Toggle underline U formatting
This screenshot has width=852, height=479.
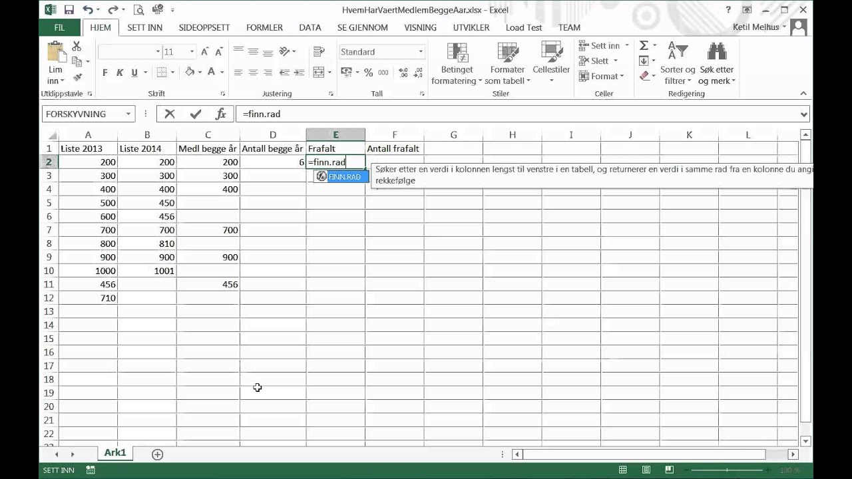(x=134, y=73)
